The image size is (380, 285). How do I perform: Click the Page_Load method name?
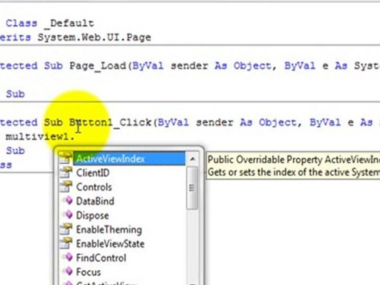[98, 66]
